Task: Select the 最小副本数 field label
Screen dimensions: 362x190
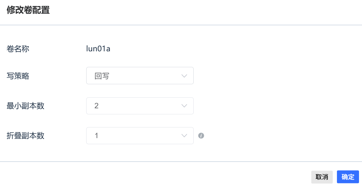Action: pos(25,106)
